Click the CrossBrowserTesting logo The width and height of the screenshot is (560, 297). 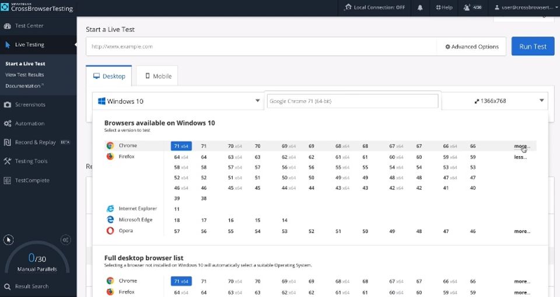37,7
